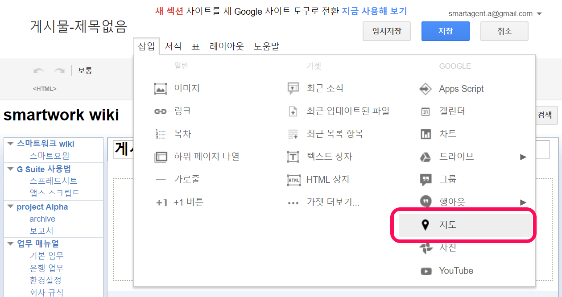
Task: Collapse the project Alpha tree section
Action: tap(11, 206)
